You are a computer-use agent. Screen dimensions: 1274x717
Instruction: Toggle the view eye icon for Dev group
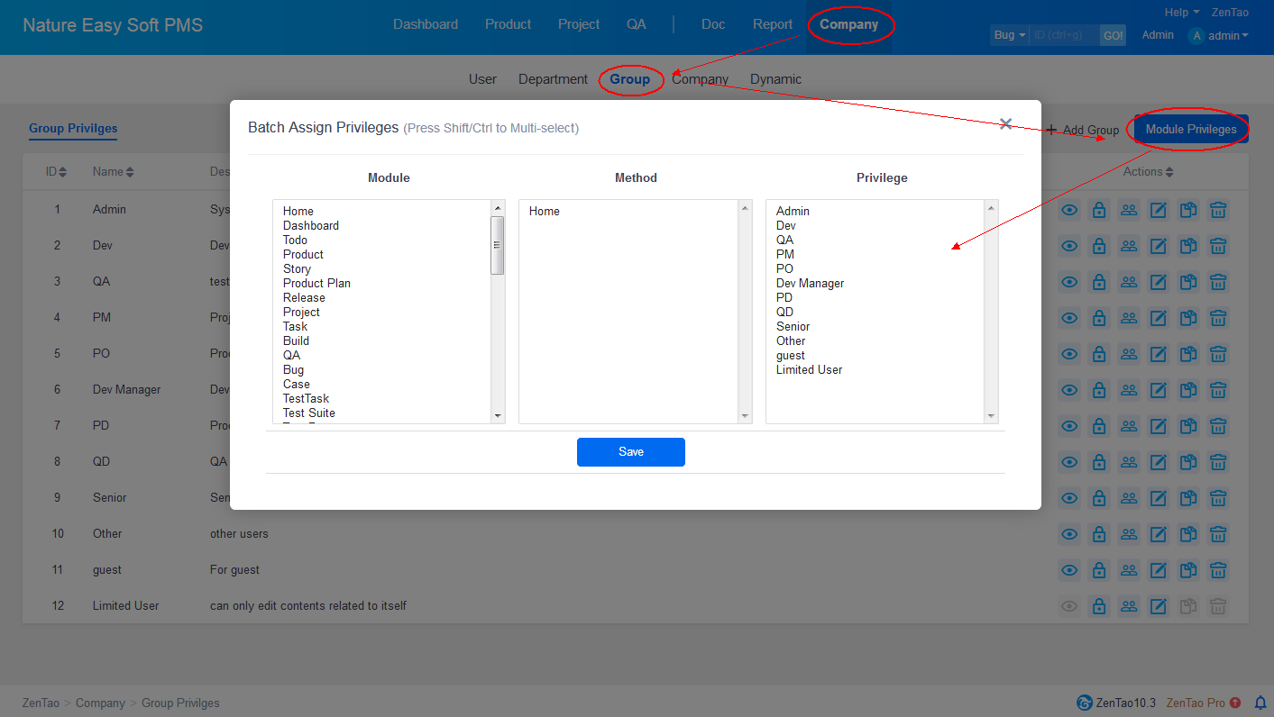(x=1069, y=246)
